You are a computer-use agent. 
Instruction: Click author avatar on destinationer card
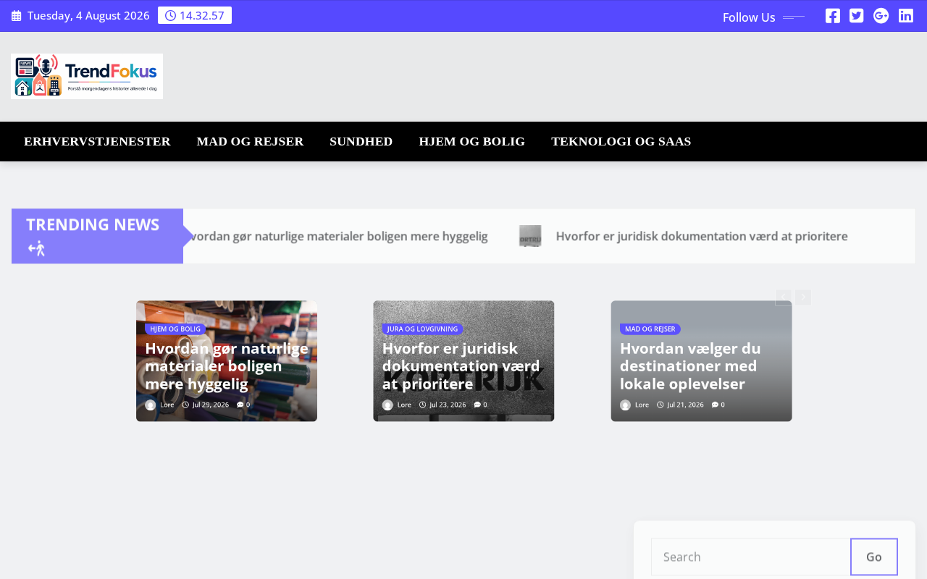pyautogui.click(x=626, y=405)
